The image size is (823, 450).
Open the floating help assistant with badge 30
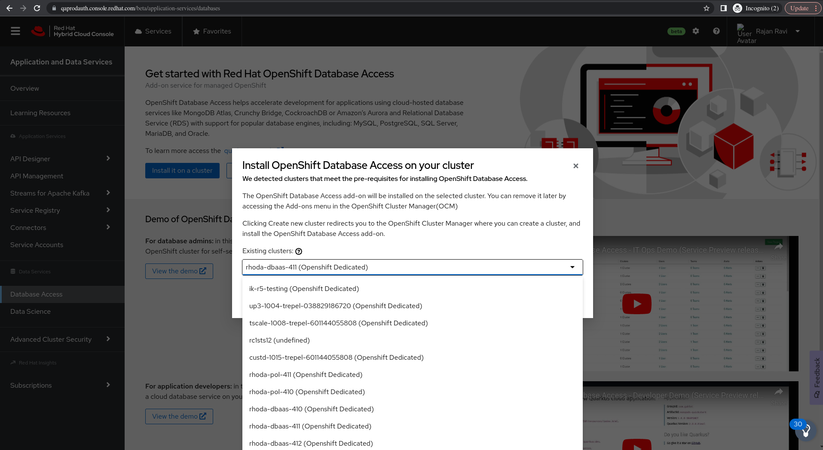pos(805,430)
